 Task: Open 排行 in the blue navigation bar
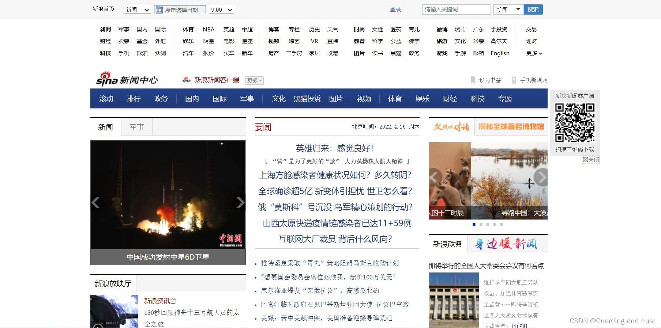pyautogui.click(x=134, y=99)
